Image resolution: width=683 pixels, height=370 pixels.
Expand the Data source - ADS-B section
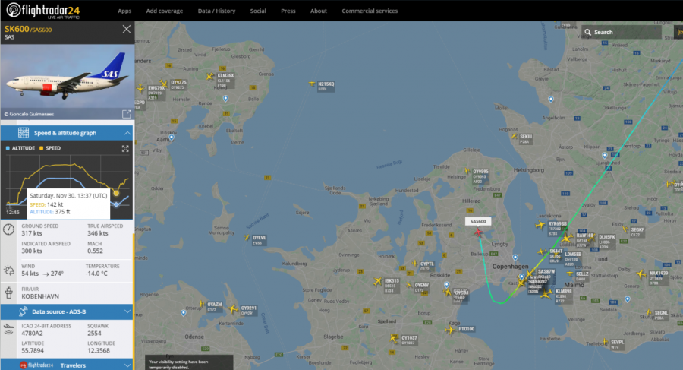(x=127, y=311)
